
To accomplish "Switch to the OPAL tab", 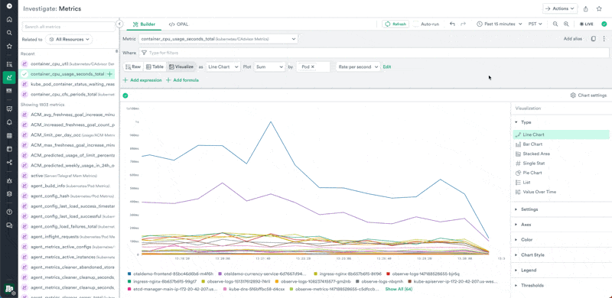I will pyautogui.click(x=178, y=24).
